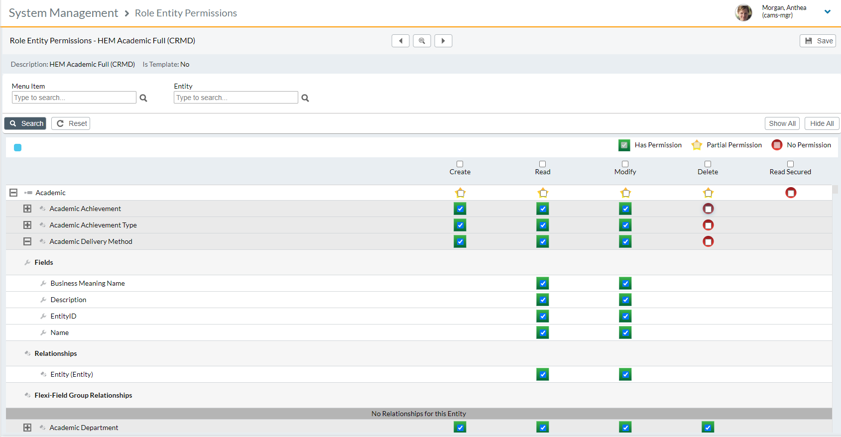Open the user account dropdown arrow
Viewport: 841px width, 437px height.
click(827, 11)
